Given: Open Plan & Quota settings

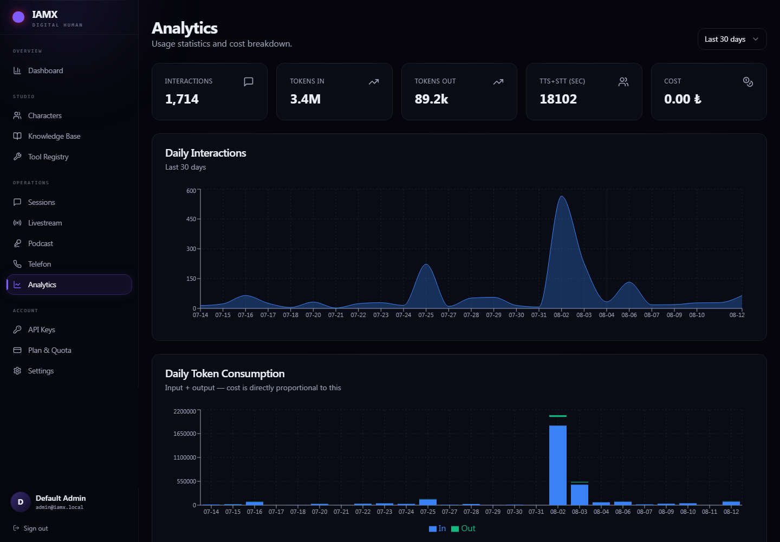Looking at the screenshot, I should [x=69, y=350].
